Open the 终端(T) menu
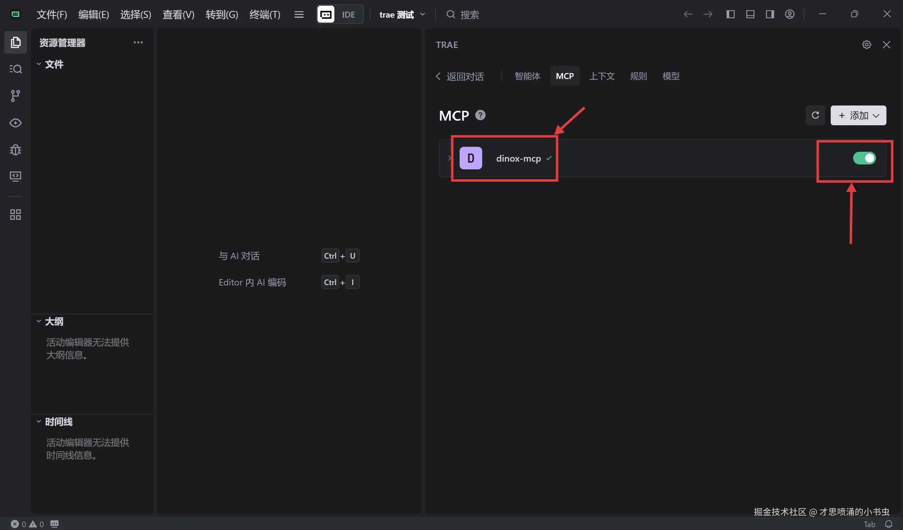 265,15
